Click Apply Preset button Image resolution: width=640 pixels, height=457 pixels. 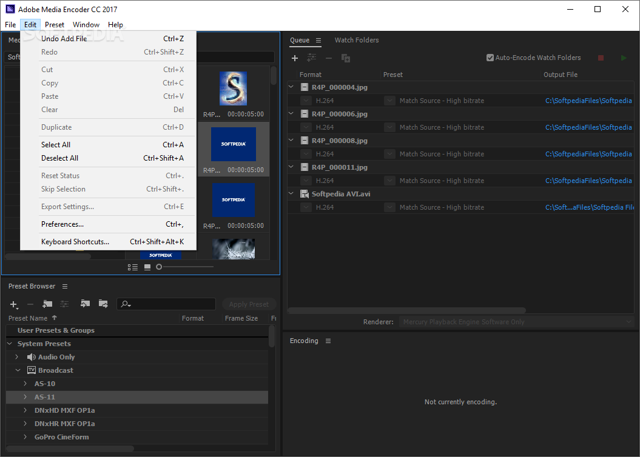click(x=249, y=304)
